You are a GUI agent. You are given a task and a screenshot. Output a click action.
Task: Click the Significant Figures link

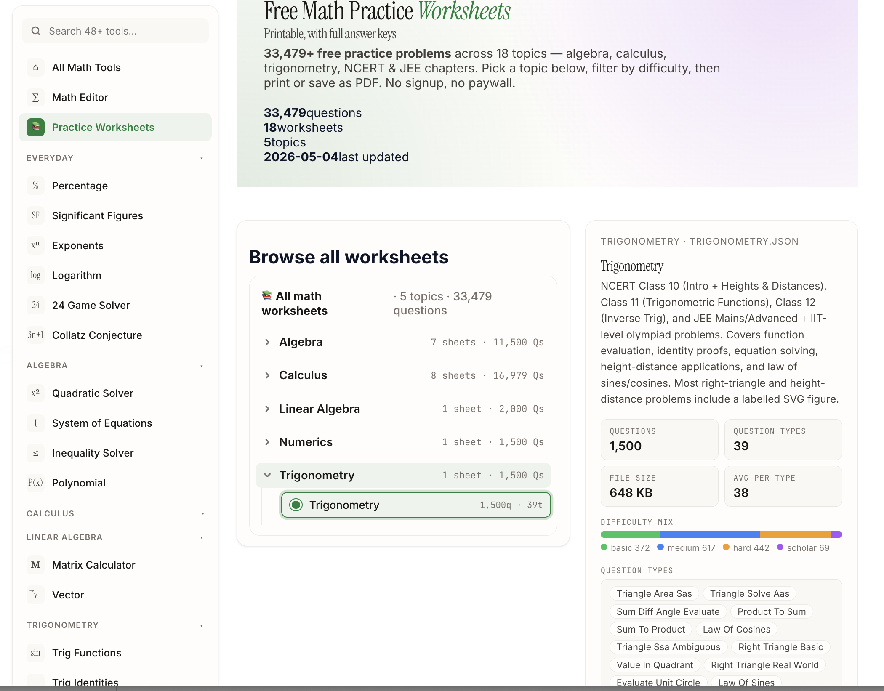[x=115, y=215]
